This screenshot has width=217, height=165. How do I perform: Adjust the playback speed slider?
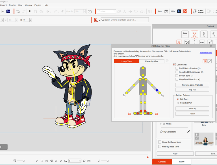(x=21, y=161)
